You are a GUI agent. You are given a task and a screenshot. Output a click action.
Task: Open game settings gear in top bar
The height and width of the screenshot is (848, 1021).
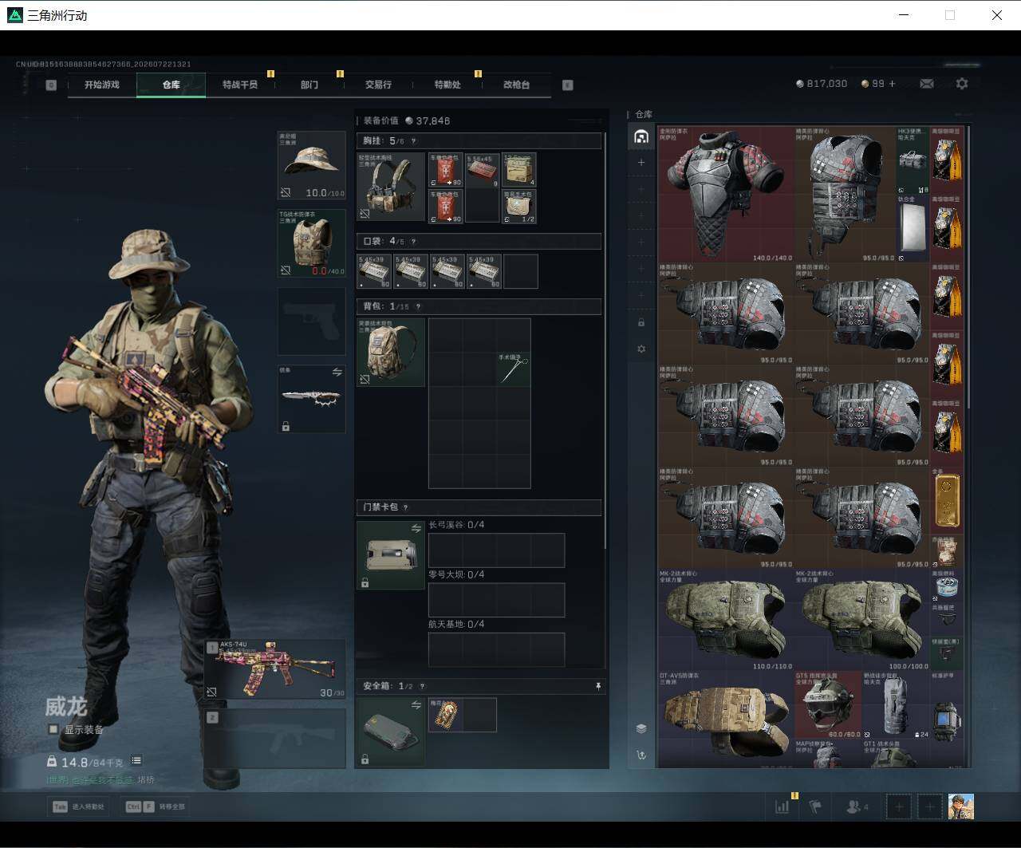click(962, 84)
